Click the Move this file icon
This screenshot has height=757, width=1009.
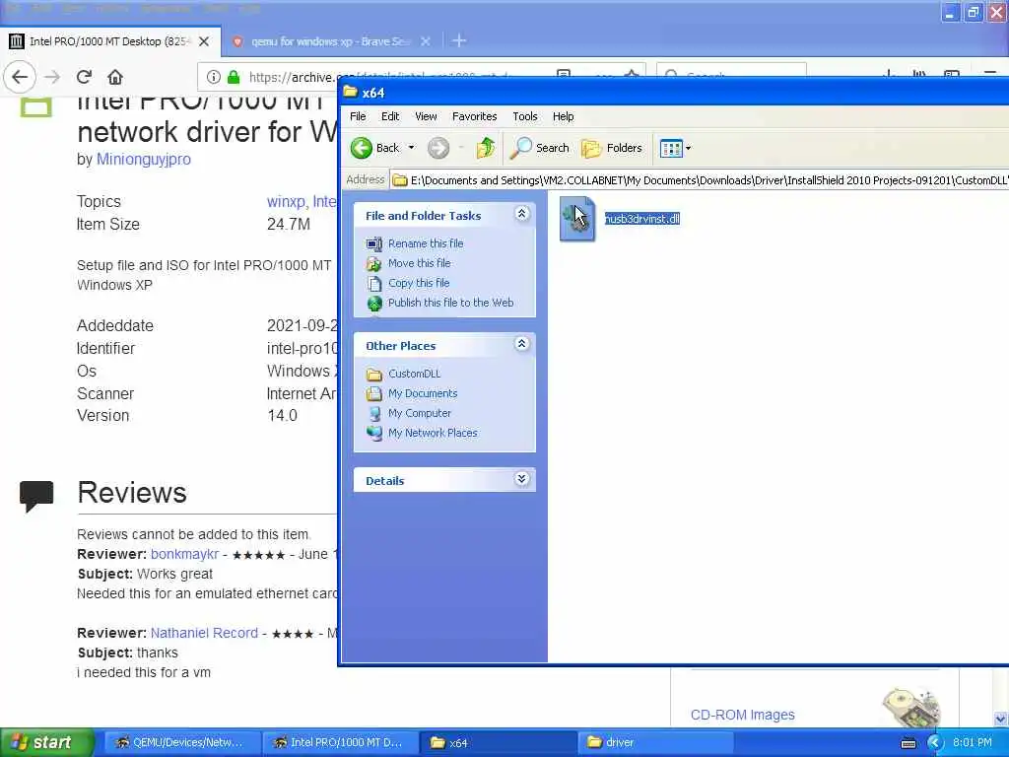click(x=373, y=264)
